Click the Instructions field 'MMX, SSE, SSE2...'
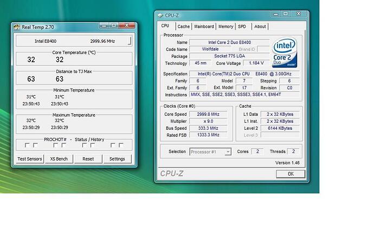374x233 pixels. [244, 95]
